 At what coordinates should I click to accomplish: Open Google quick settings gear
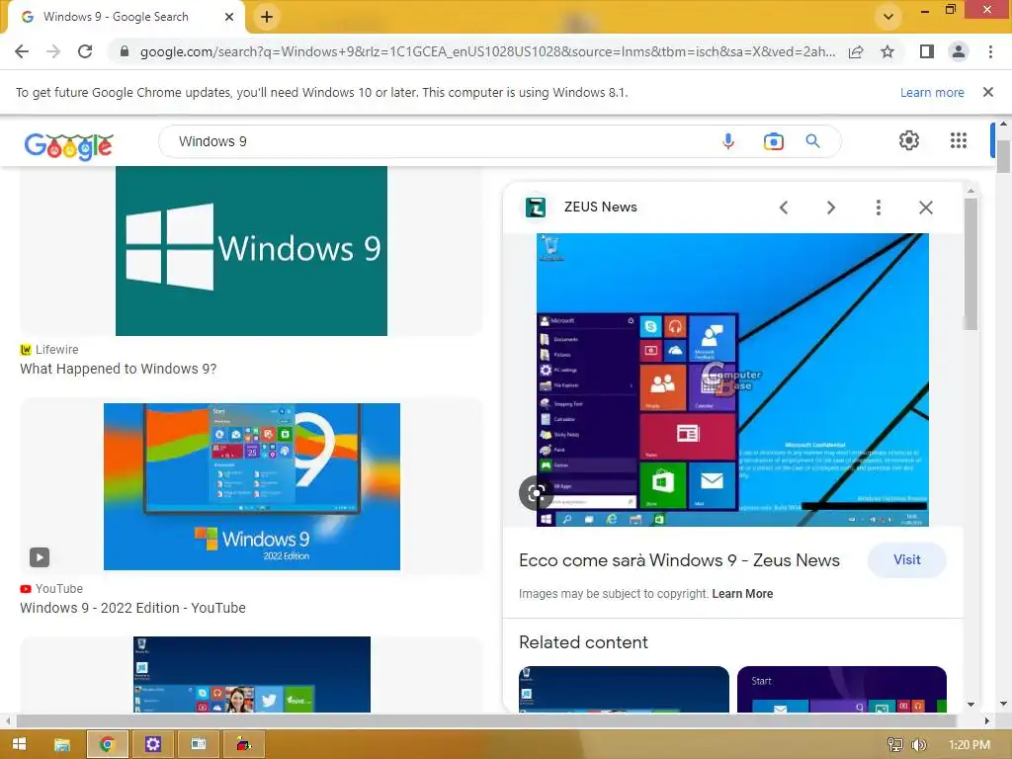point(909,140)
